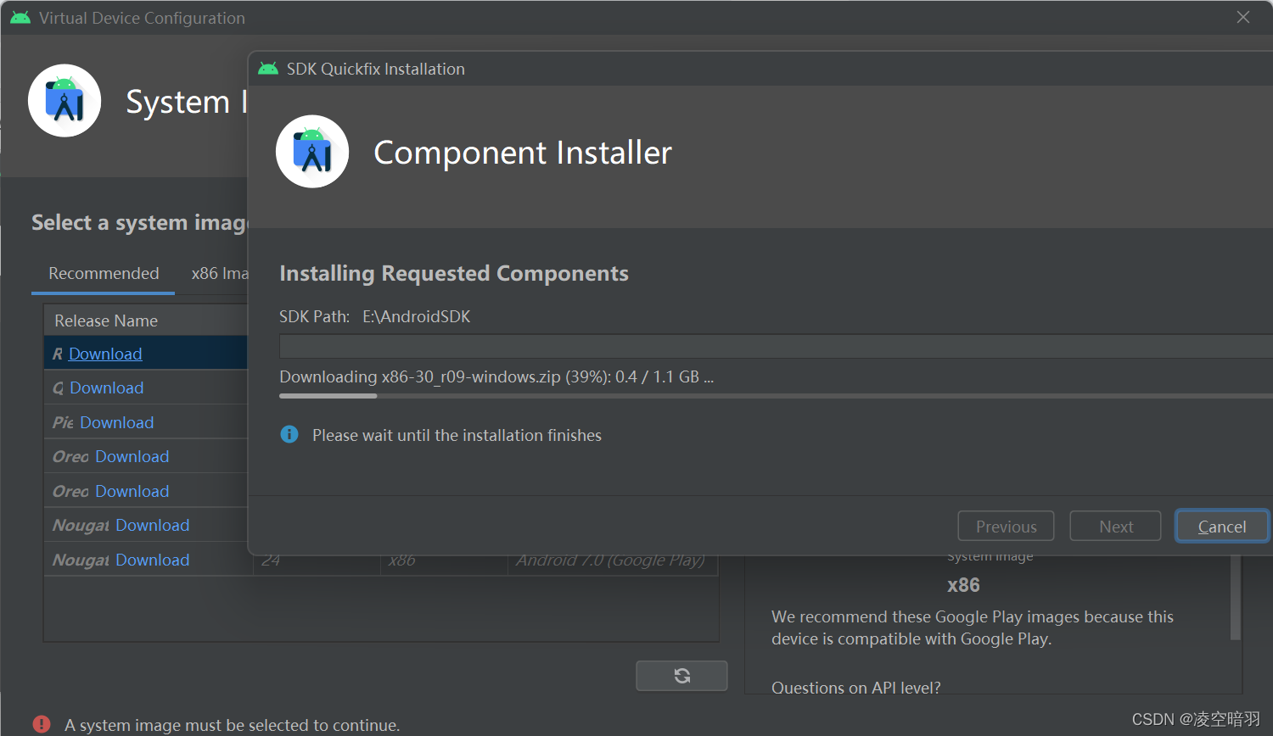Viewport: 1273px width, 736px height.
Task: Click the Previous button in the installer
Action: coord(1006,527)
